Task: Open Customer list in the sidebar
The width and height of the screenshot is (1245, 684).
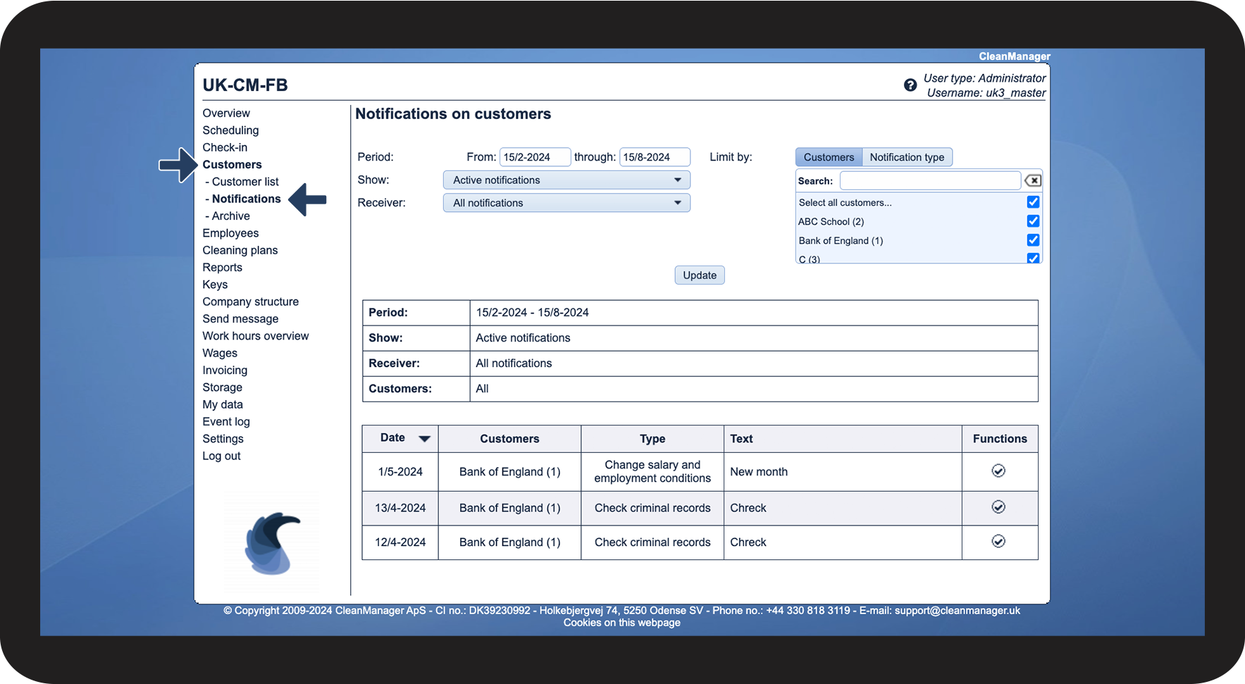Action: point(245,182)
